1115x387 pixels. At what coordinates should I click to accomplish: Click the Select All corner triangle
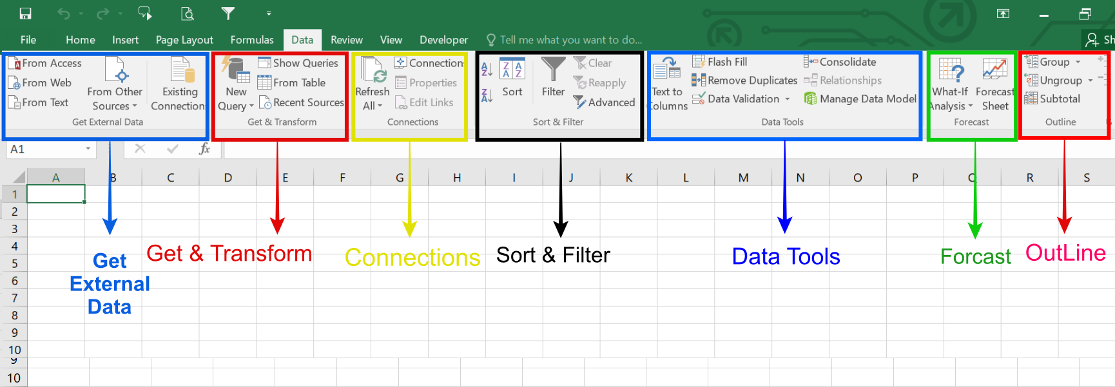click(19, 177)
